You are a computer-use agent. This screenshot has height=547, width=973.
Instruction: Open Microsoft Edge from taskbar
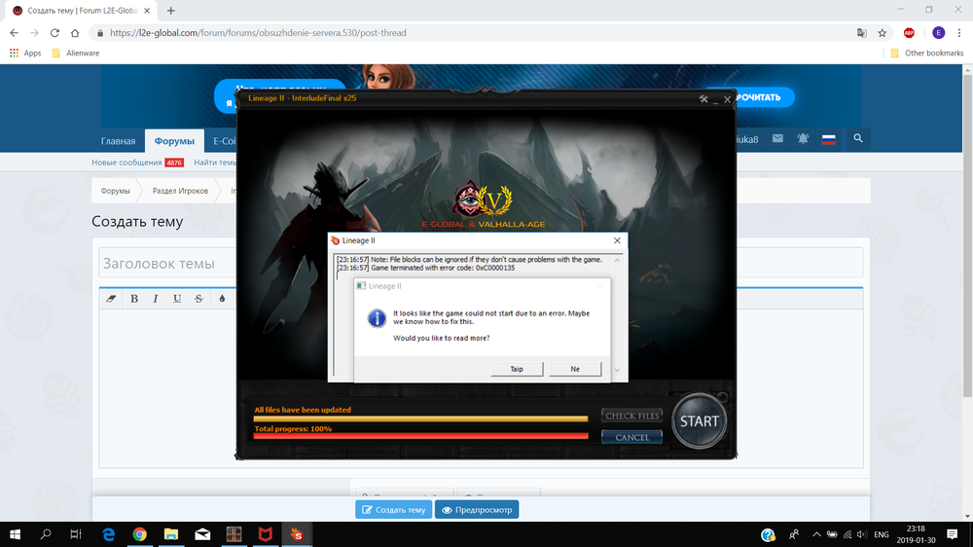109,534
